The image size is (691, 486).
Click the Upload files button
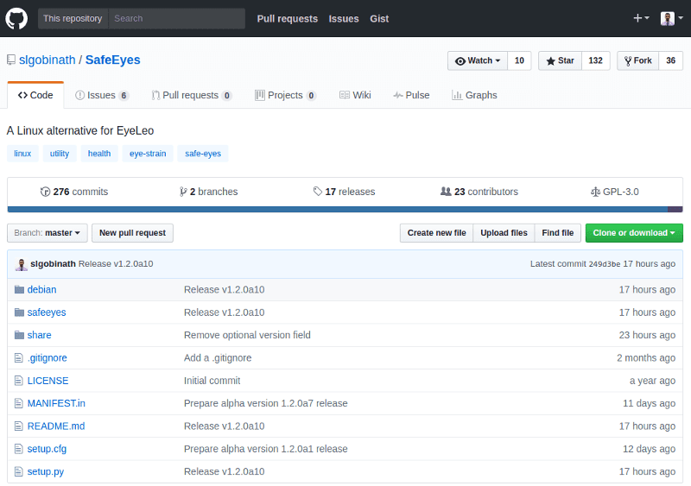pos(504,233)
